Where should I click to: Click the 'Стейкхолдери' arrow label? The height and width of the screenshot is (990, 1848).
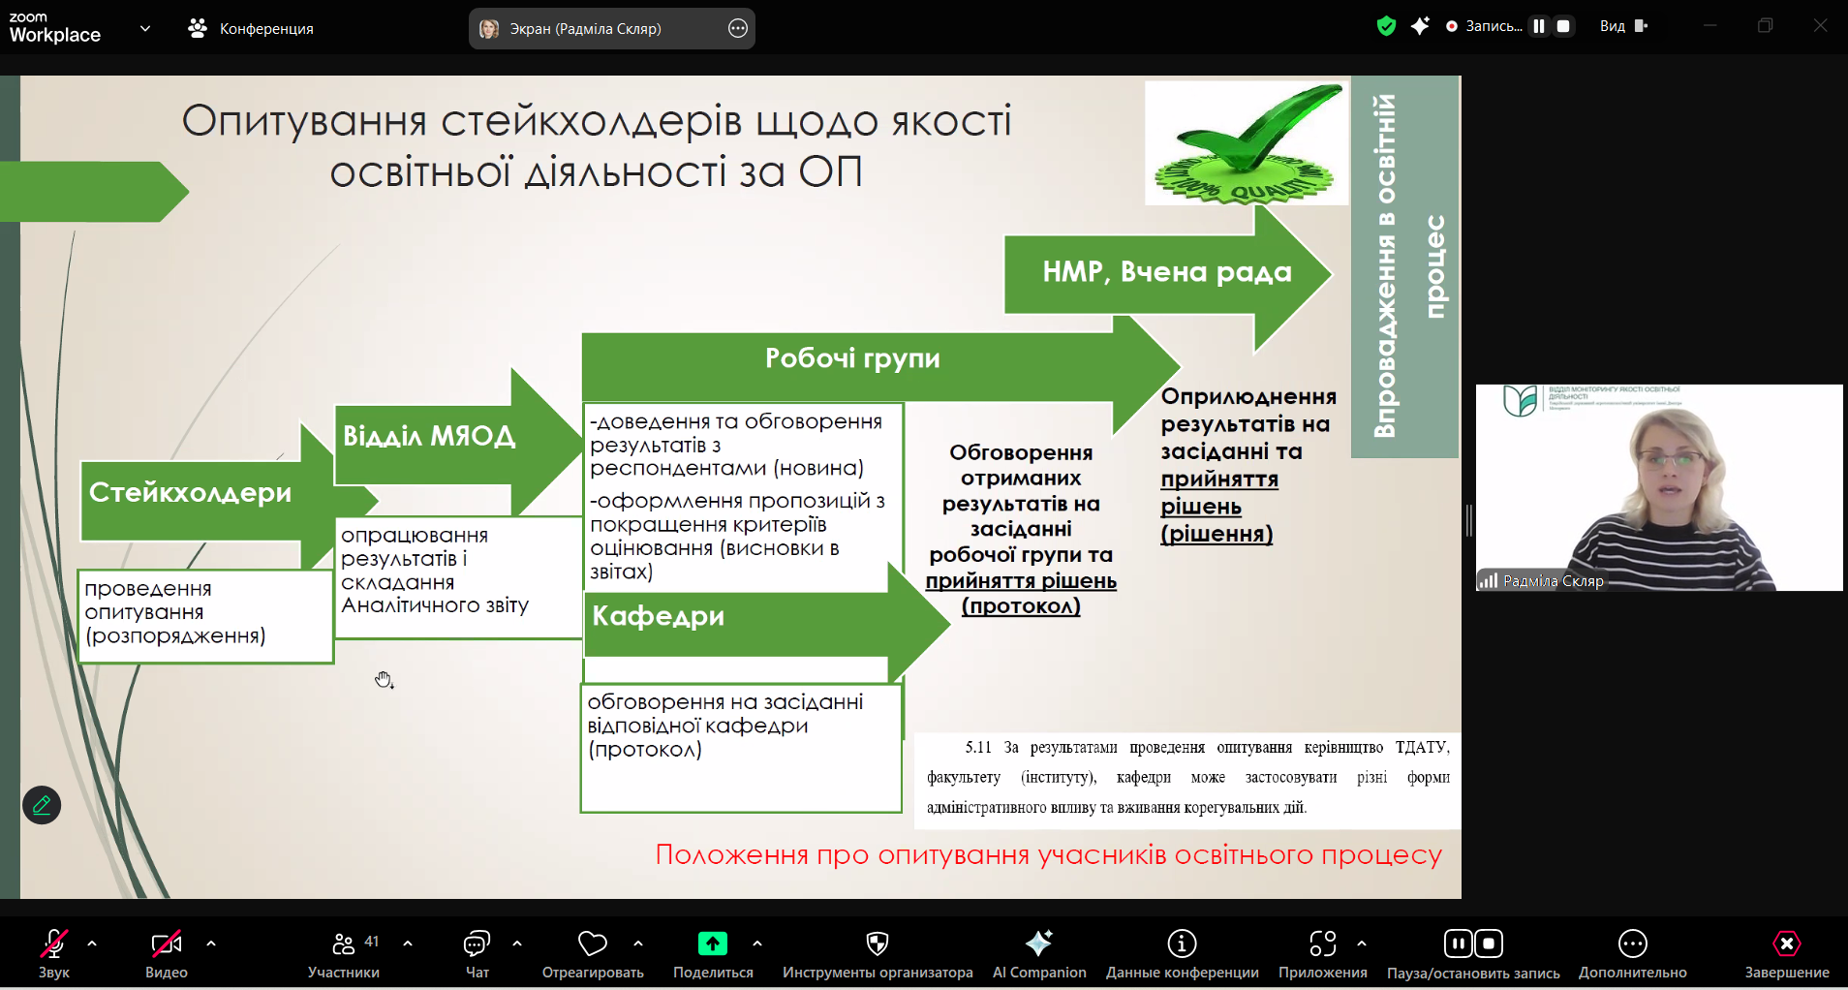[x=190, y=492]
